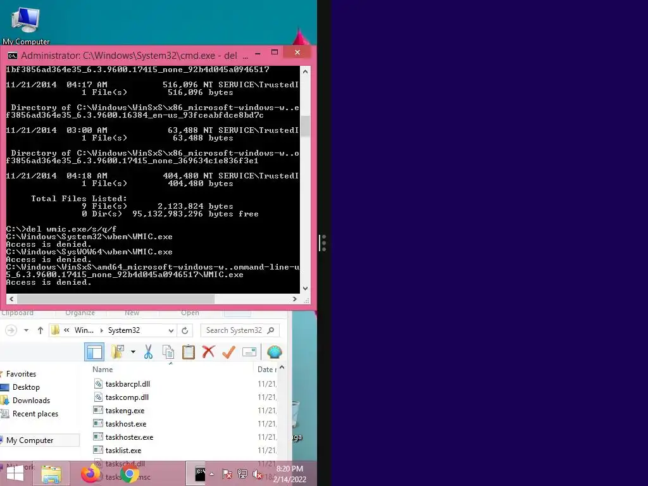Open the Action Center flag icon
Screen dimensions: 648x486
pos(227,474)
